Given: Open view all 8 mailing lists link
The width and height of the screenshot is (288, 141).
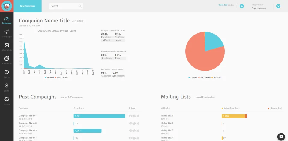Looking at the screenshot, I should pos(205,97).
